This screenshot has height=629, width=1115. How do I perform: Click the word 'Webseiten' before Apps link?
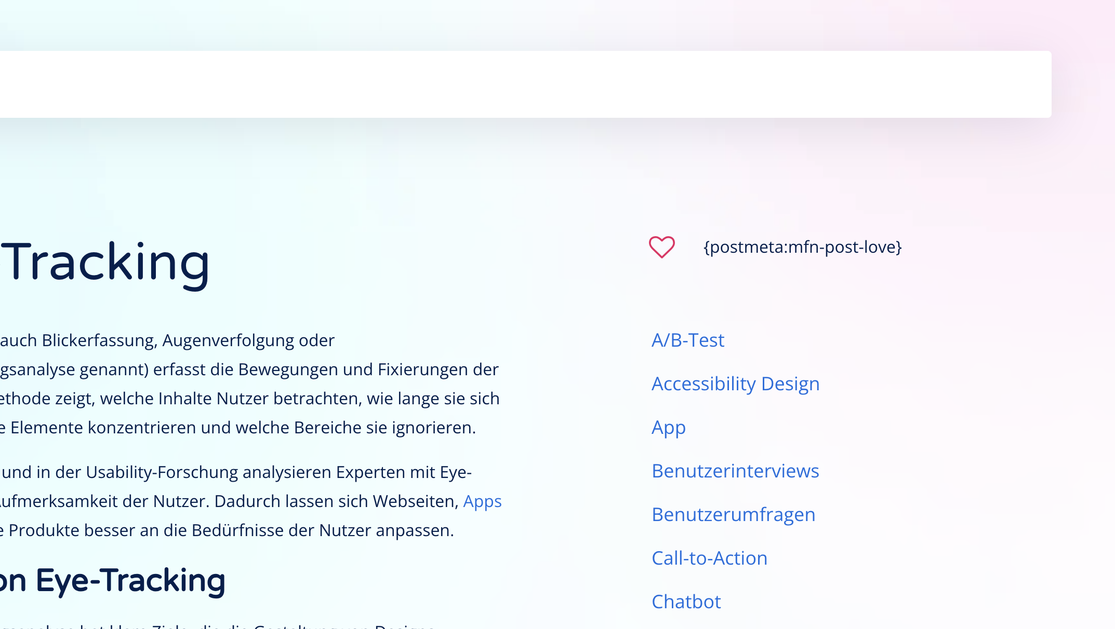tap(416, 501)
